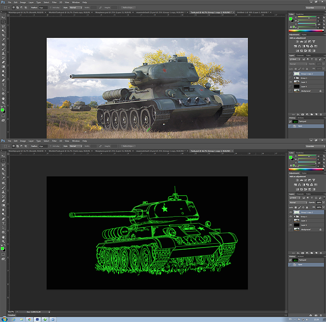Image resolution: width=326 pixels, height=322 pixels.
Task: Open the Fill slider arrow in the bottom window
Action: 324,207
